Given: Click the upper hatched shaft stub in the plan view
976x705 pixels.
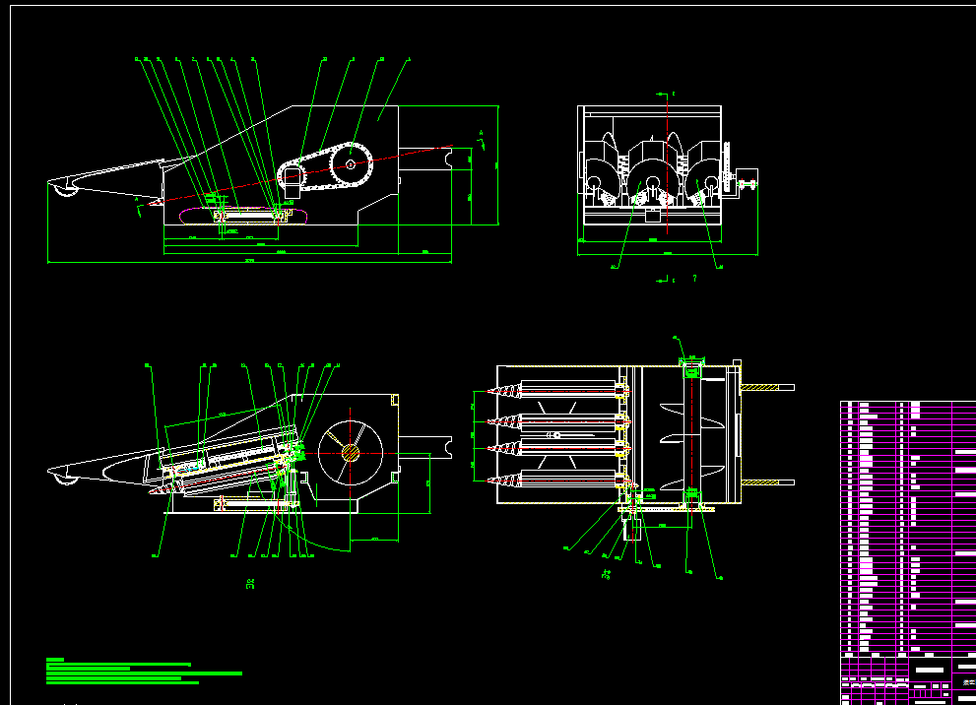Looking at the screenshot, I should tap(767, 388).
